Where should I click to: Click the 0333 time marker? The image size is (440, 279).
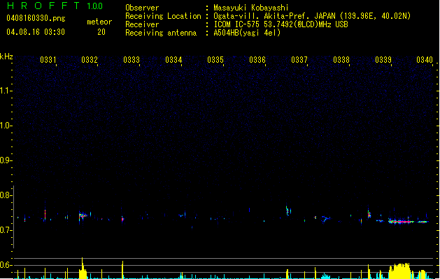(132, 60)
